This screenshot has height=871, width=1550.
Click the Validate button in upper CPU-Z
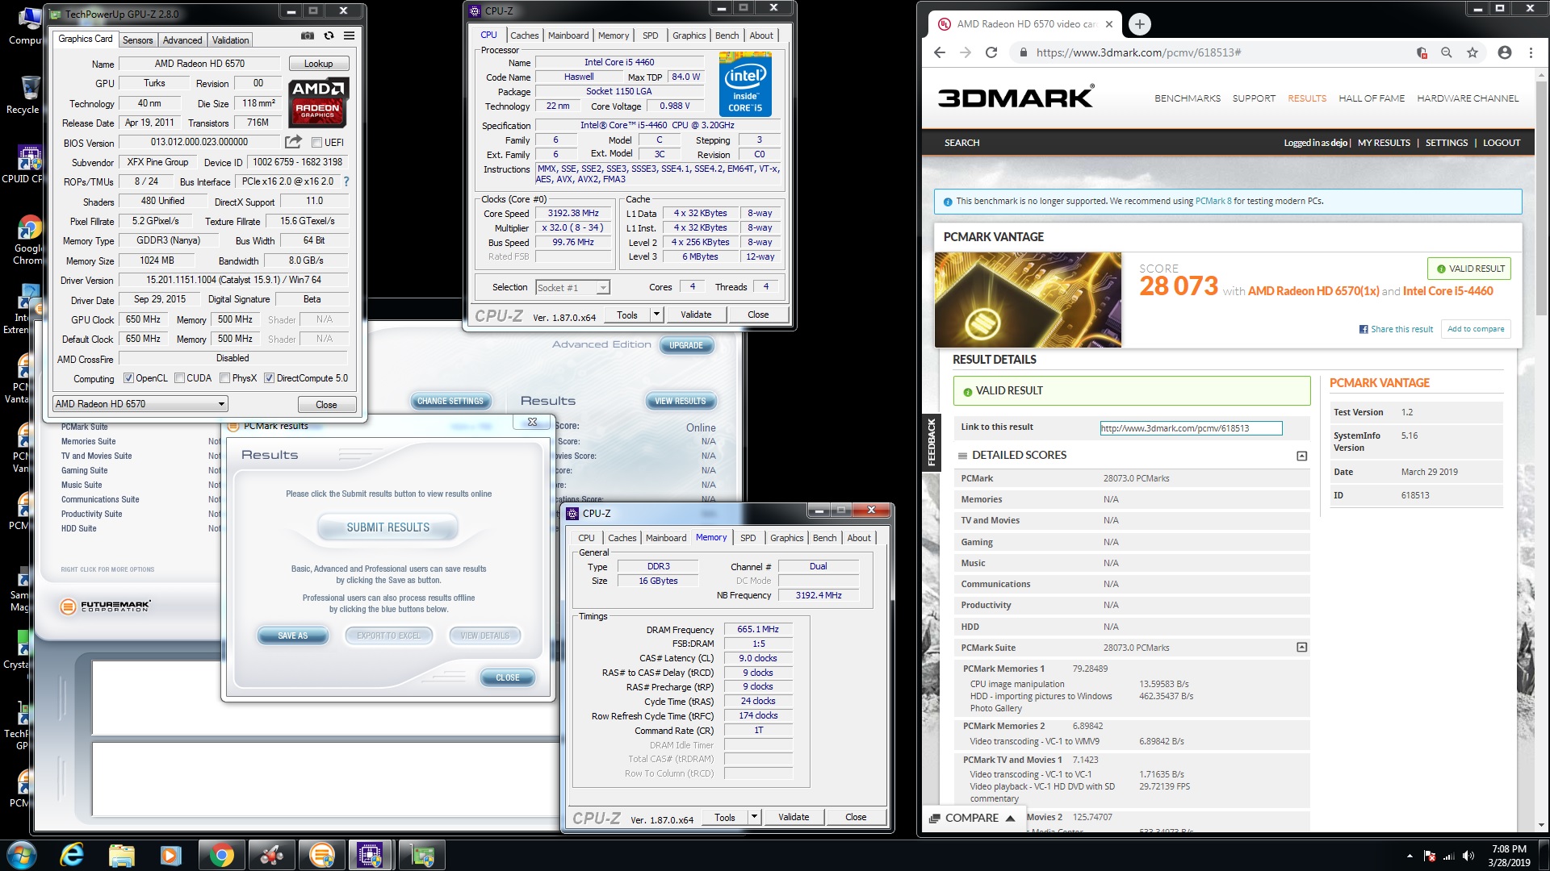(696, 315)
